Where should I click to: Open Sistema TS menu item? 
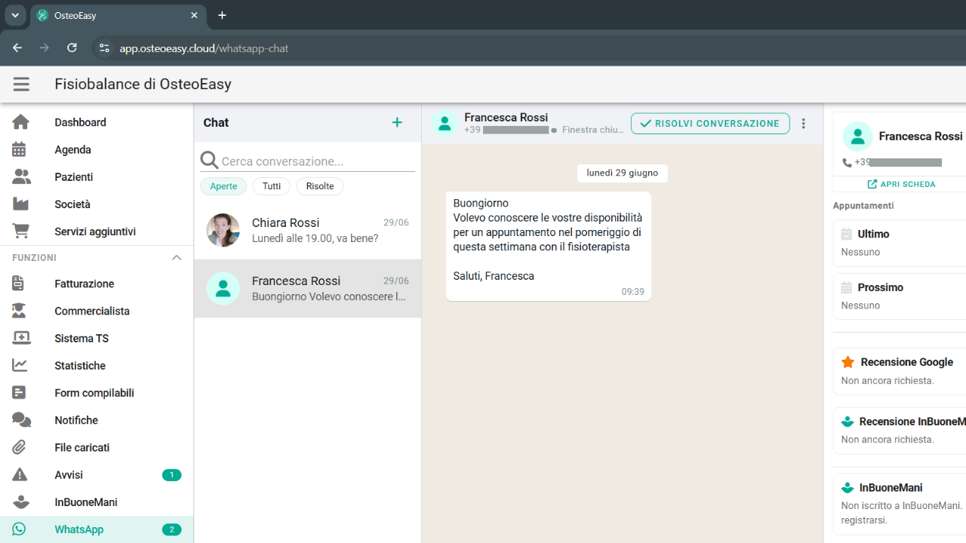(97, 338)
